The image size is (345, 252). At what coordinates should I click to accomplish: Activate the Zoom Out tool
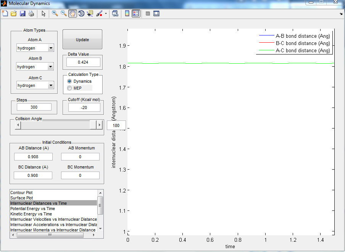click(x=64, y=14)
